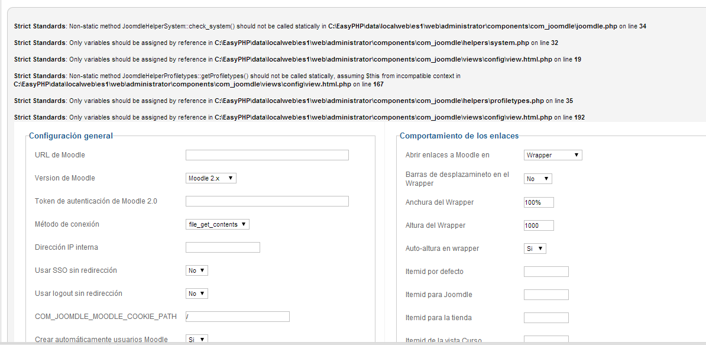Click the COM_JOOMDLE_MOODLE_COOKIE_PATH text field
This screenshot has width=706, height=345.
(237, 317)
